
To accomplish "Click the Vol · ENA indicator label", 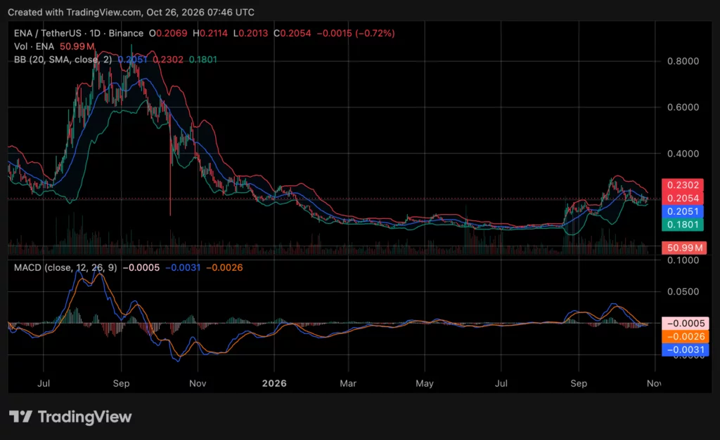I will click(34, 46).
